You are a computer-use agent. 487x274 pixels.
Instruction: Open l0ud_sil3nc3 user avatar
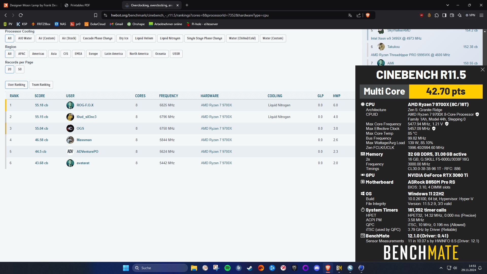click(70, 117)
